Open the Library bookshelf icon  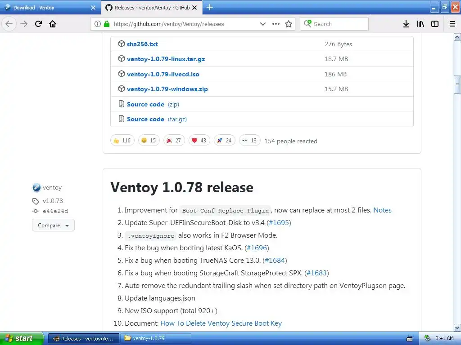pyautogui.click(x=420, y=24)
